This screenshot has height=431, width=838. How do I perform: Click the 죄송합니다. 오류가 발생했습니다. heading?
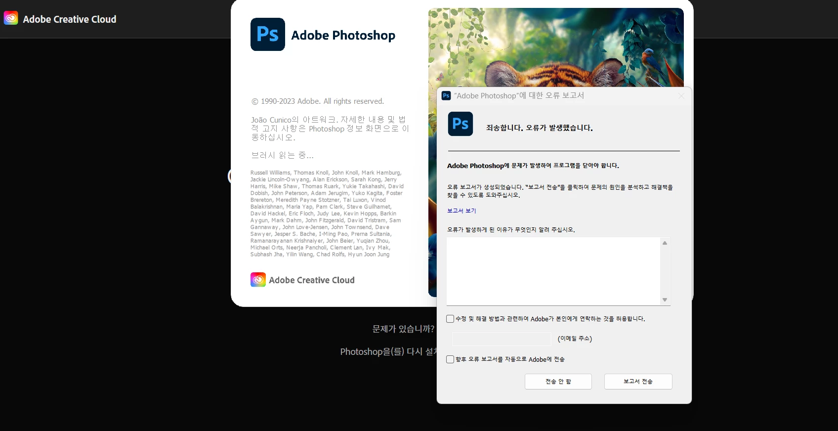click(x=540, y=128)
